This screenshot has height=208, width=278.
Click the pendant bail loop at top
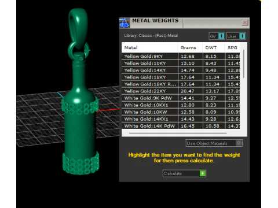click(78, 28)
